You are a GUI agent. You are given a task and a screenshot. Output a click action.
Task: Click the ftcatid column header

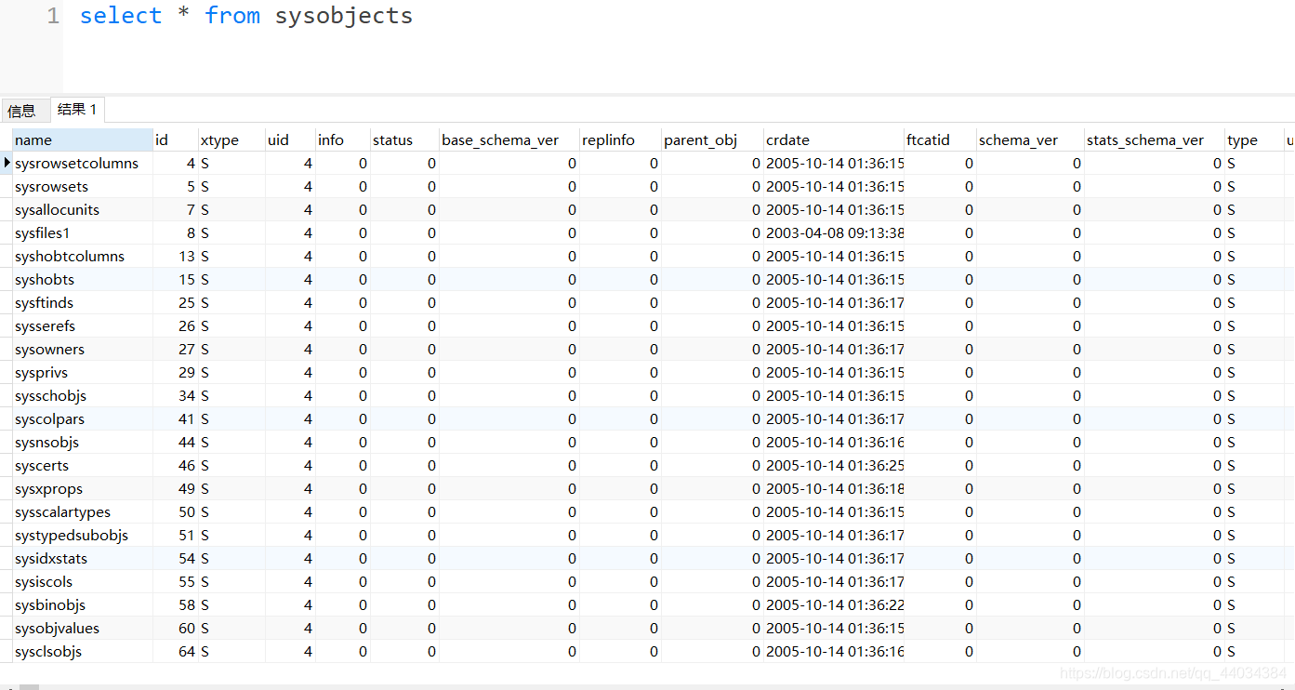click(x=940, y=139)
